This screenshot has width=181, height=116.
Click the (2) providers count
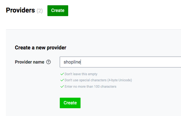point(40,11)
